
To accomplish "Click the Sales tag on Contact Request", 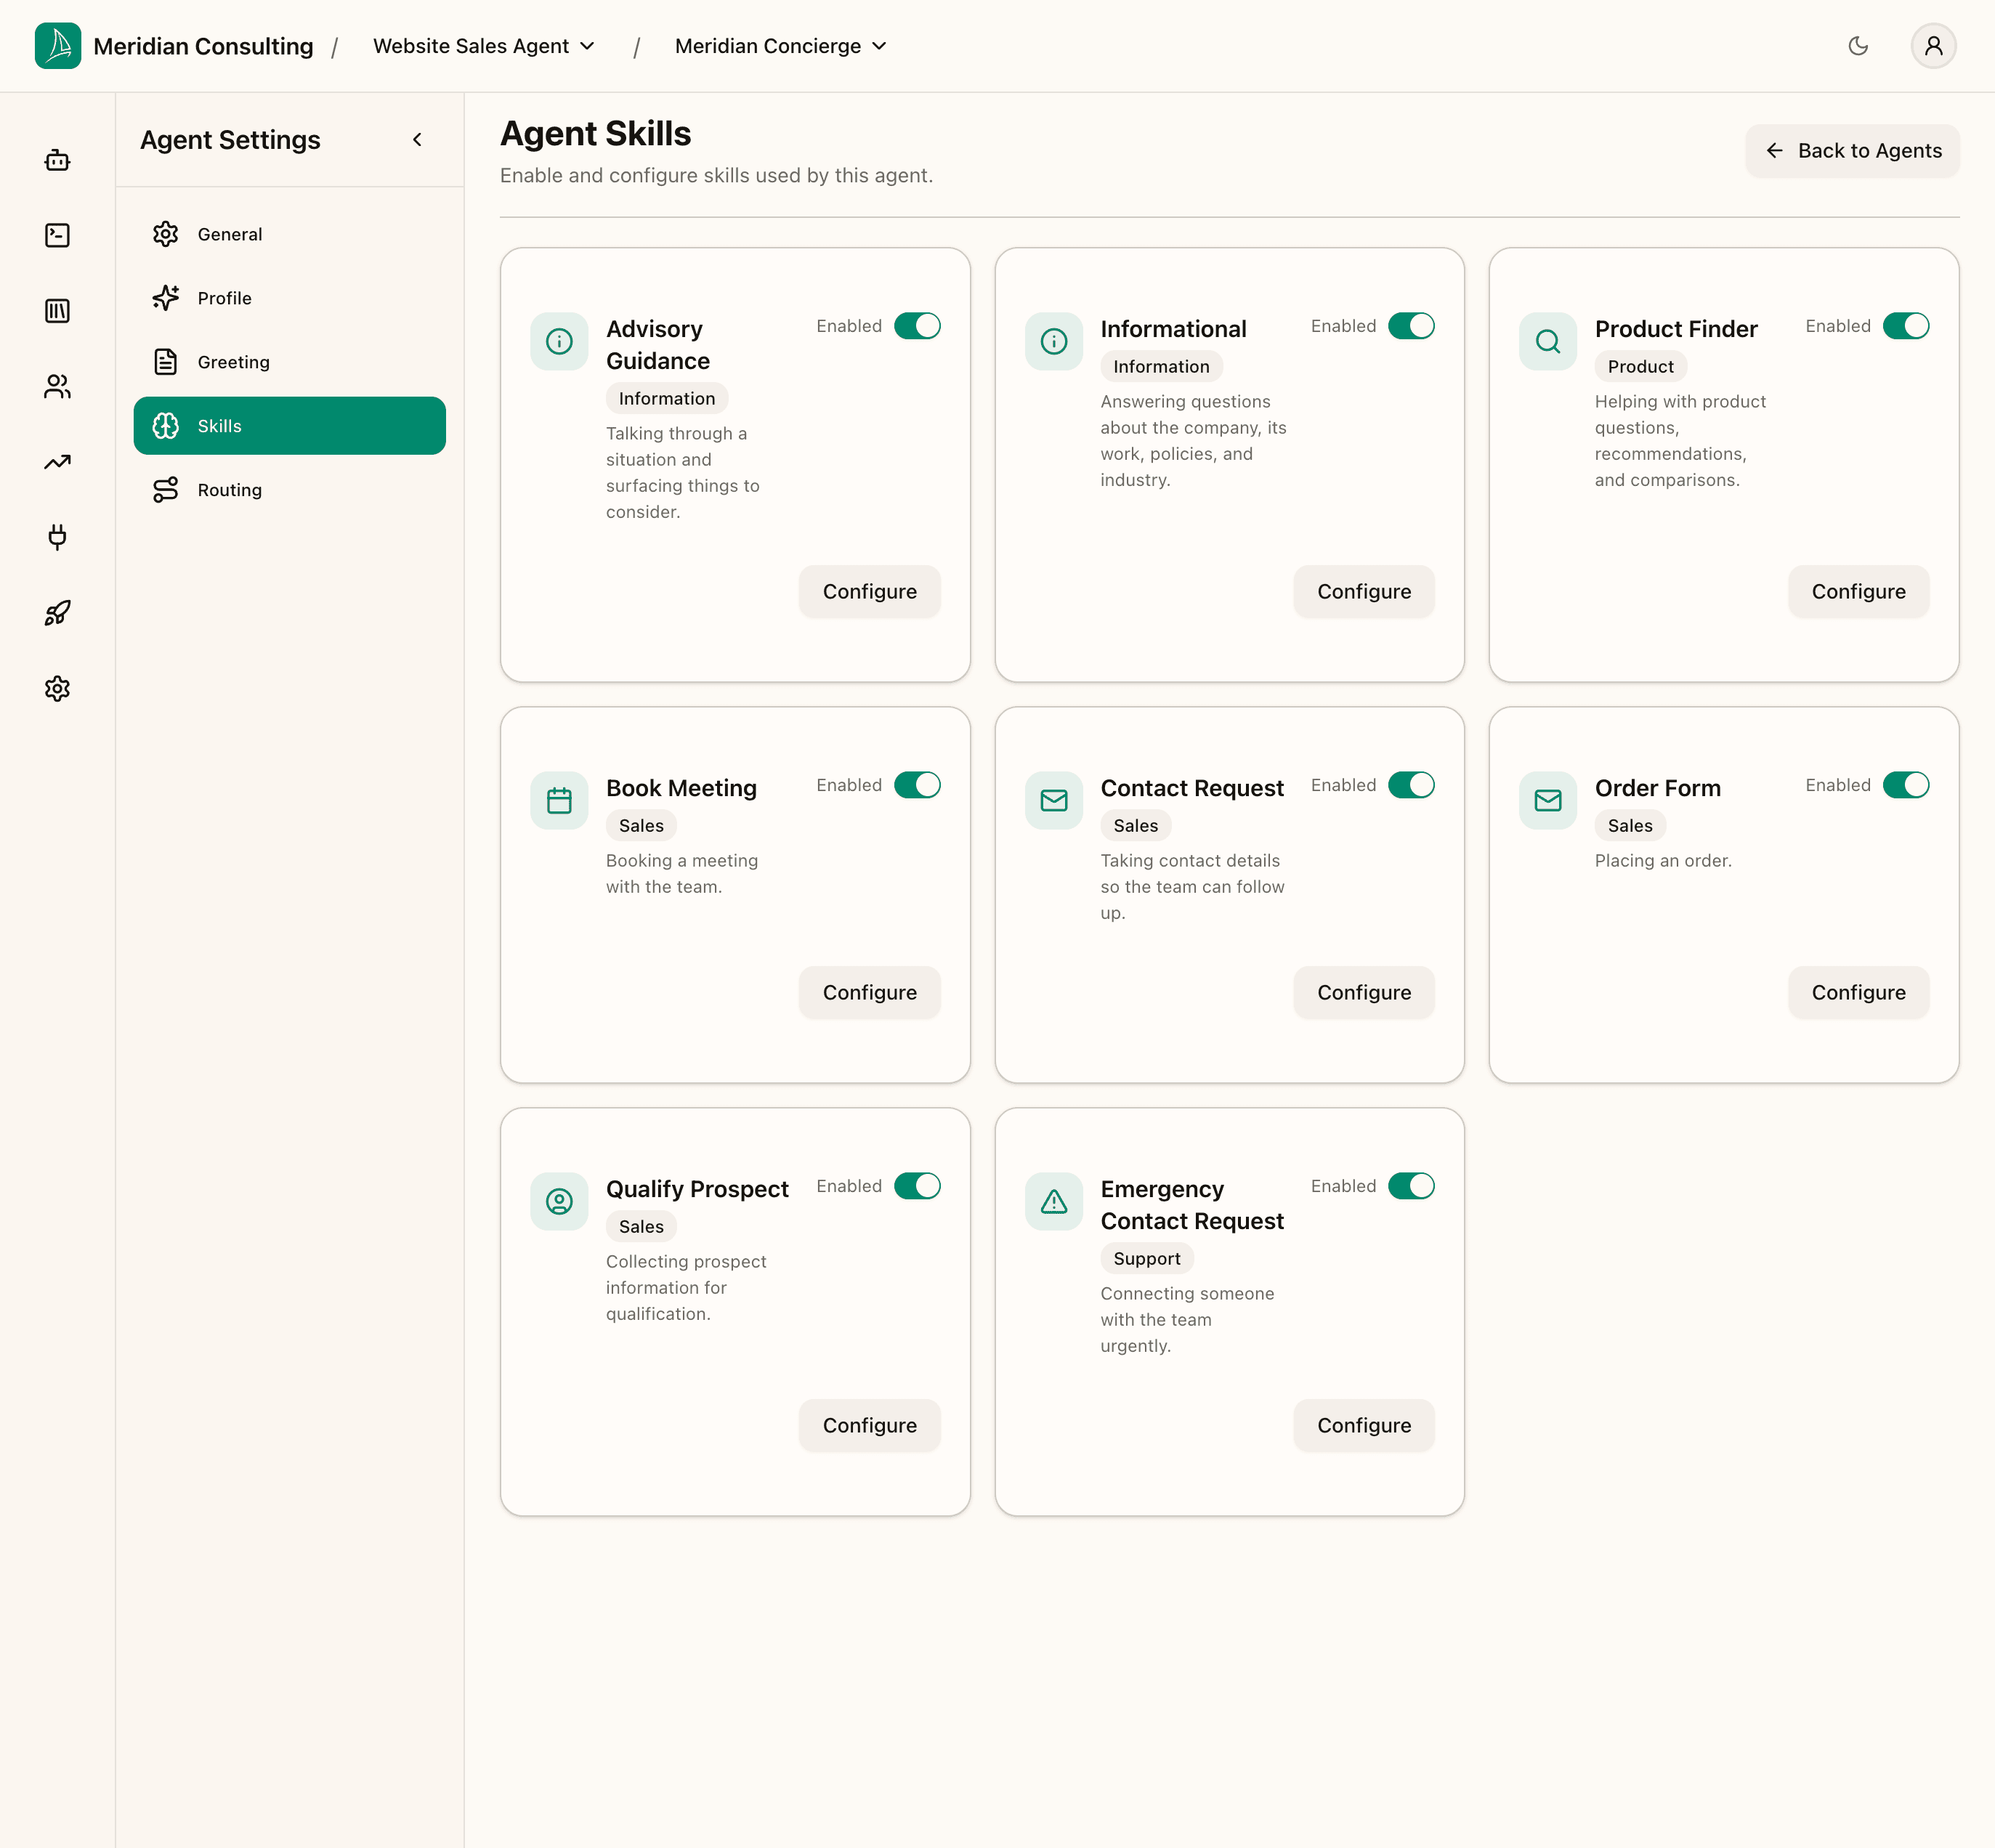I will point(1135,826).
